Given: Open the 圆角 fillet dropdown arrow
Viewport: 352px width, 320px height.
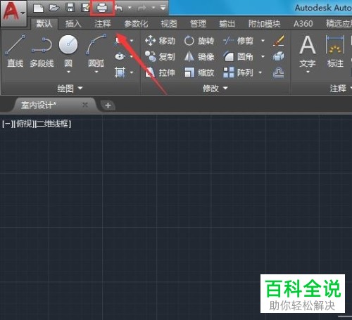Looking at the screenshot, I should [x=263, y=57].
